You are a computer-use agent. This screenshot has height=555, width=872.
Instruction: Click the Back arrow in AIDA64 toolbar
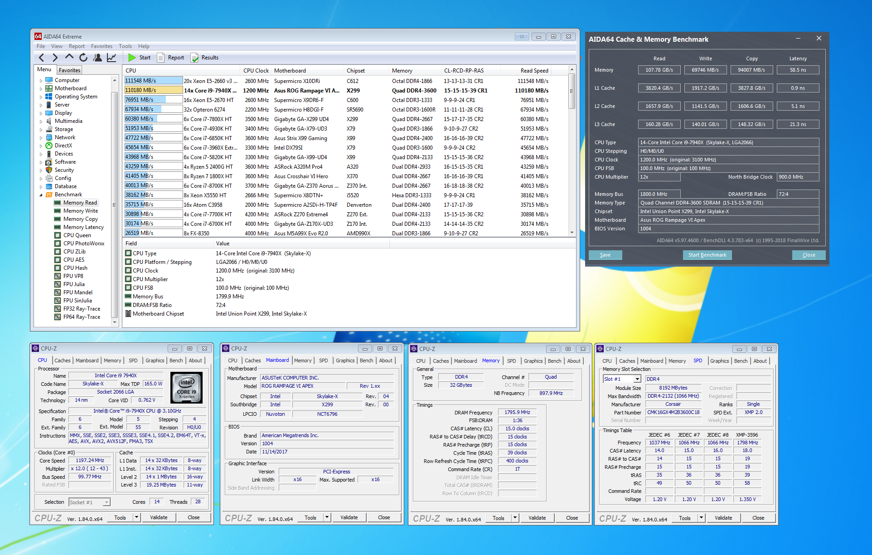41,58
